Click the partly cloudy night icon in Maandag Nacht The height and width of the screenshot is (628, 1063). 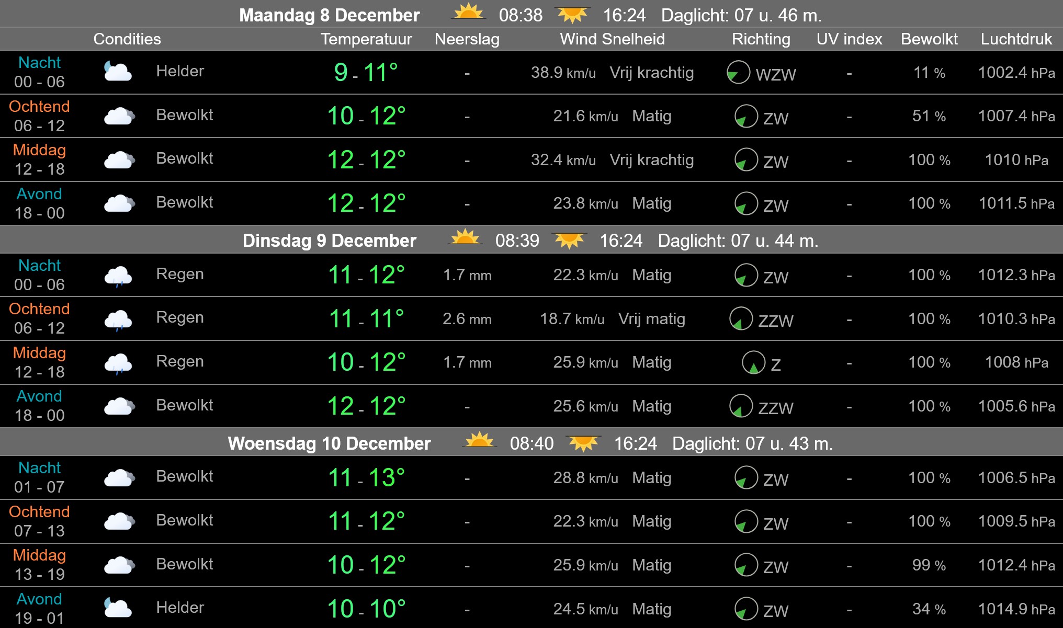pos(118,72)
